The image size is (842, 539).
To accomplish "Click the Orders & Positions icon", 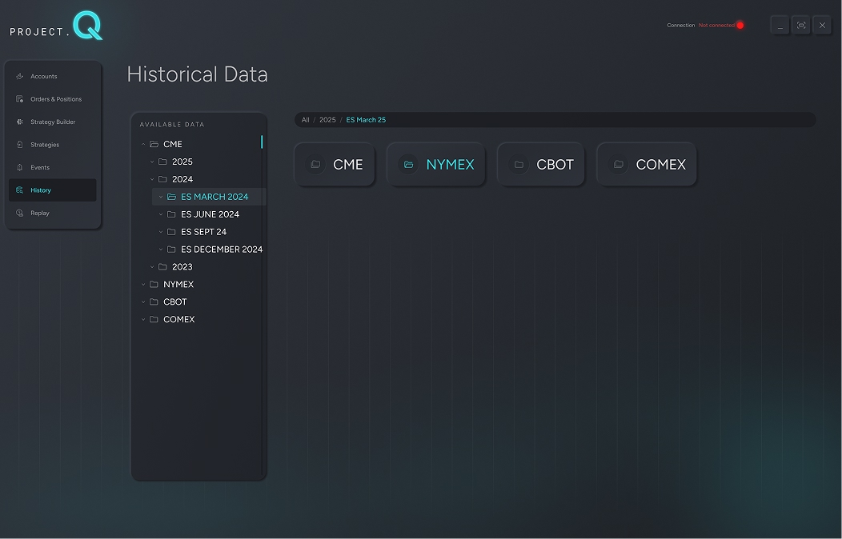I will click(x=20, y=99).
